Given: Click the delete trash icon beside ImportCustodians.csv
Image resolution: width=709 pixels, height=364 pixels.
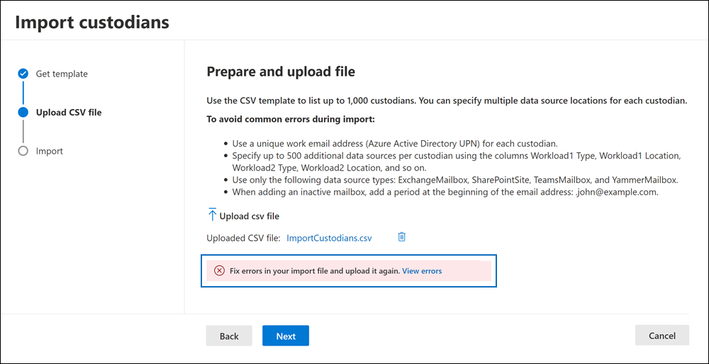Looking at the screenshot, I should 401,237.
